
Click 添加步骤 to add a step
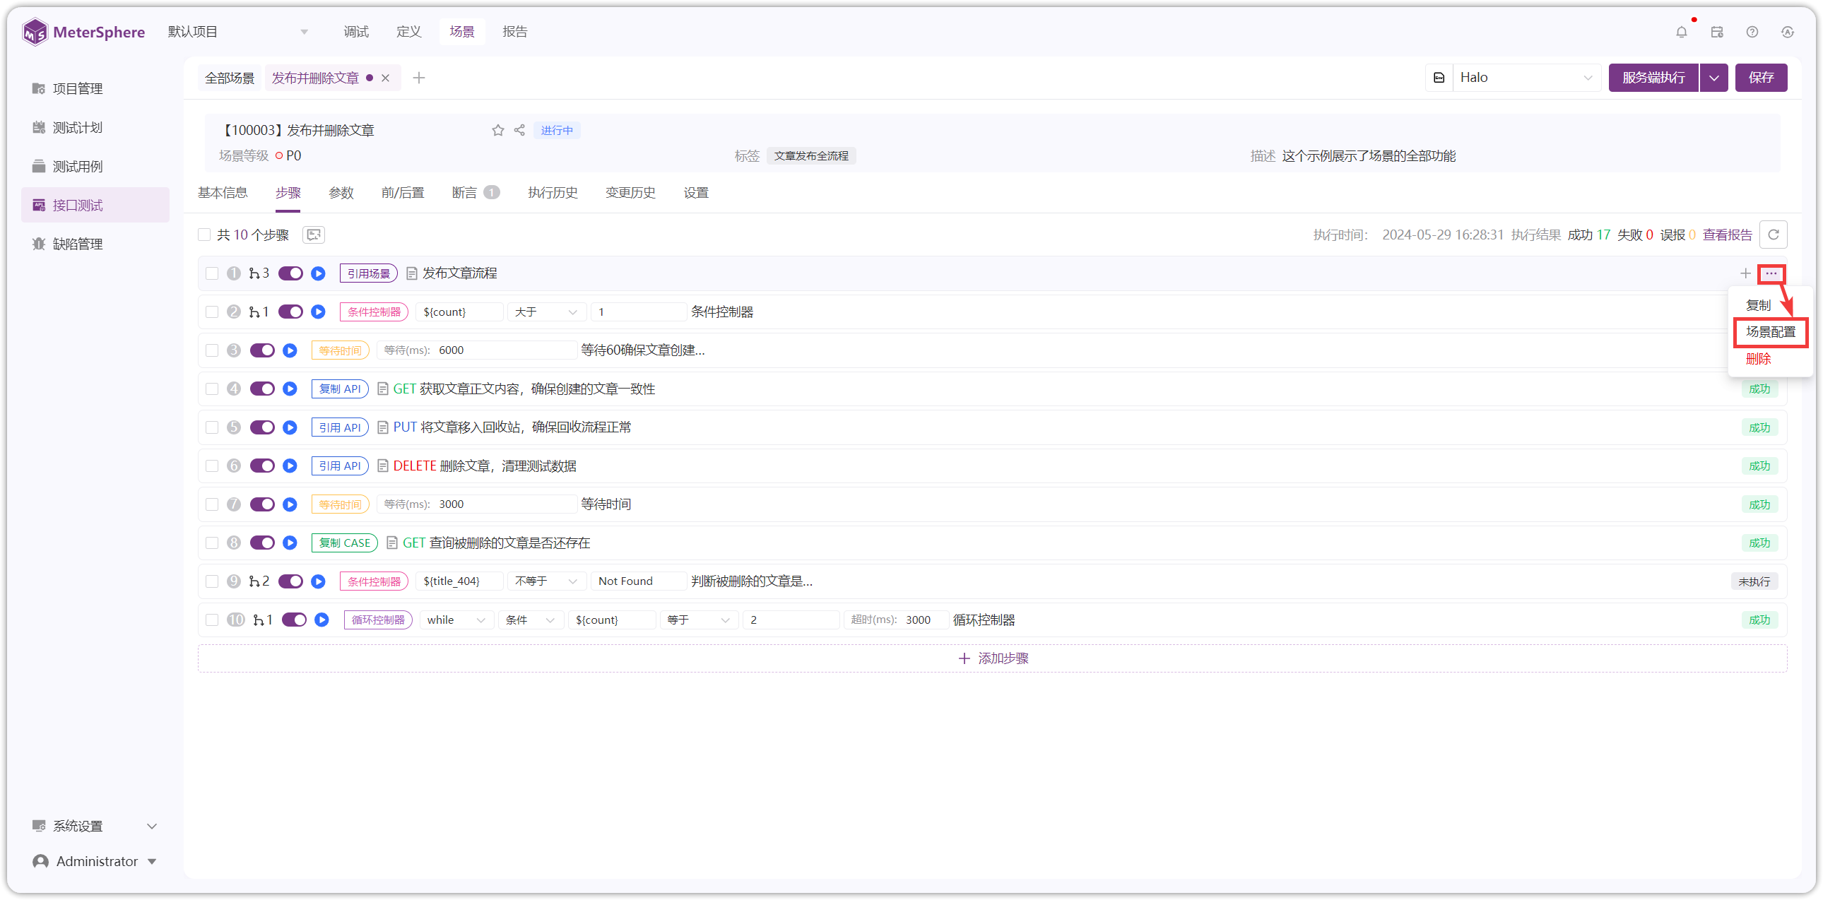[x=992, y=658]
